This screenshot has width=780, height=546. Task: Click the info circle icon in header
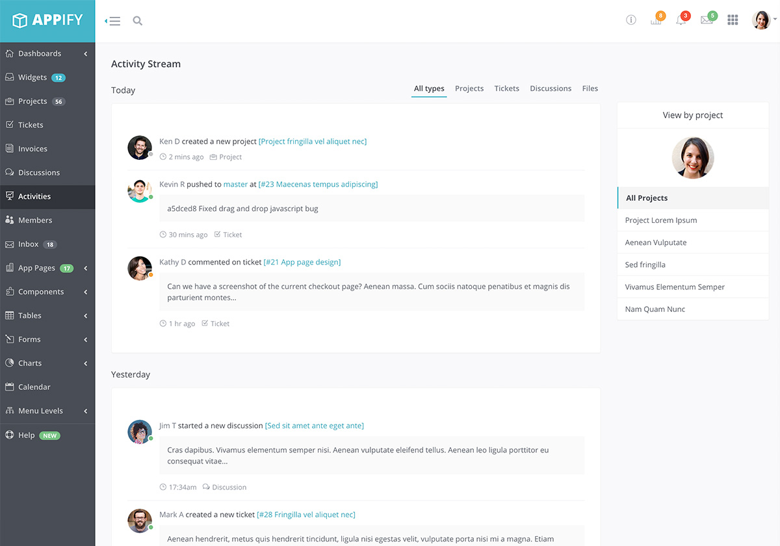[630, 20]
